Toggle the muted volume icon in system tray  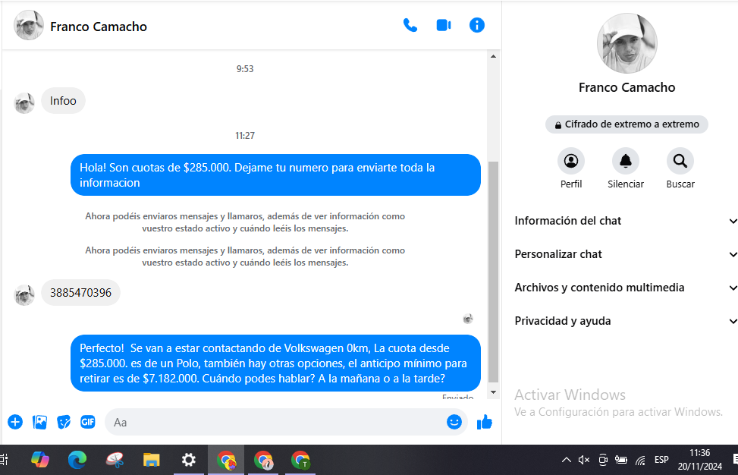tap(584, 460)
